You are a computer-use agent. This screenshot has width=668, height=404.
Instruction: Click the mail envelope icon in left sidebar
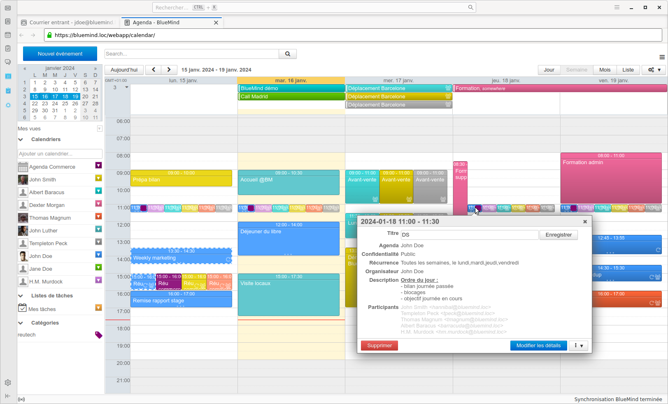pyautogui.click(x=8, y=8)
